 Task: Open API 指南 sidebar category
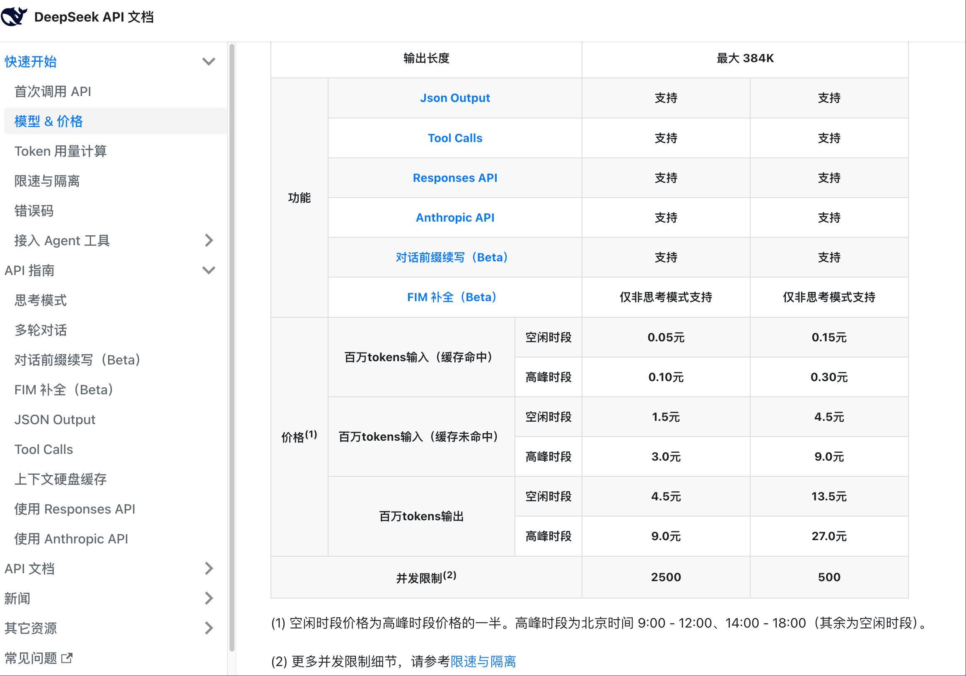[x=29, y=270]
